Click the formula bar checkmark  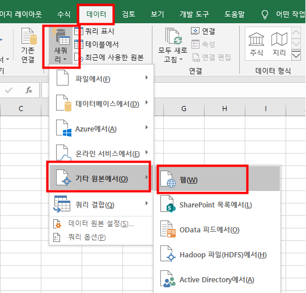[8, 90]
